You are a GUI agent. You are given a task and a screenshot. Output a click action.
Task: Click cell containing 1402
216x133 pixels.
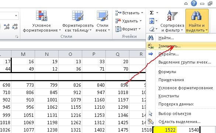pyautogui.click(x=94, y=130)
